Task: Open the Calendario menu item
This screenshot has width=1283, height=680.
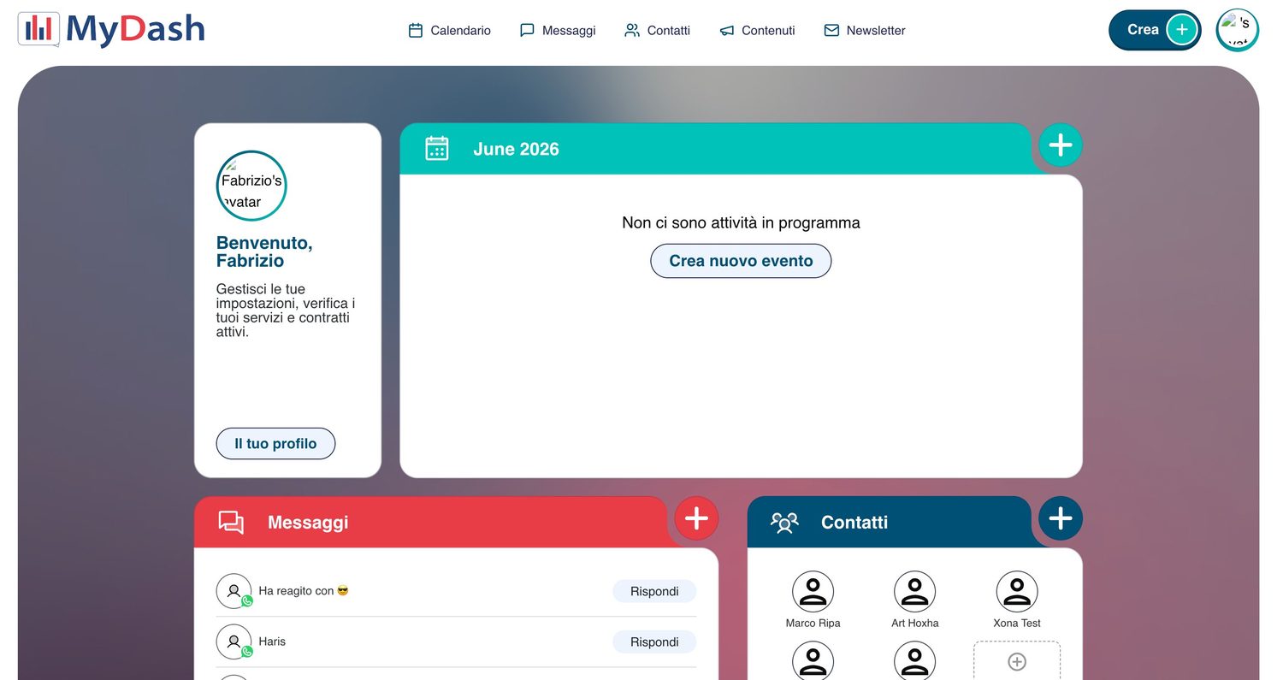Action: click(x=450, y=30)
